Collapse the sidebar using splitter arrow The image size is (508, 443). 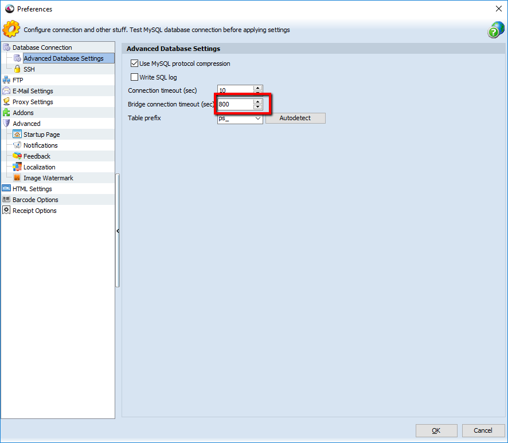pos(118,231)
